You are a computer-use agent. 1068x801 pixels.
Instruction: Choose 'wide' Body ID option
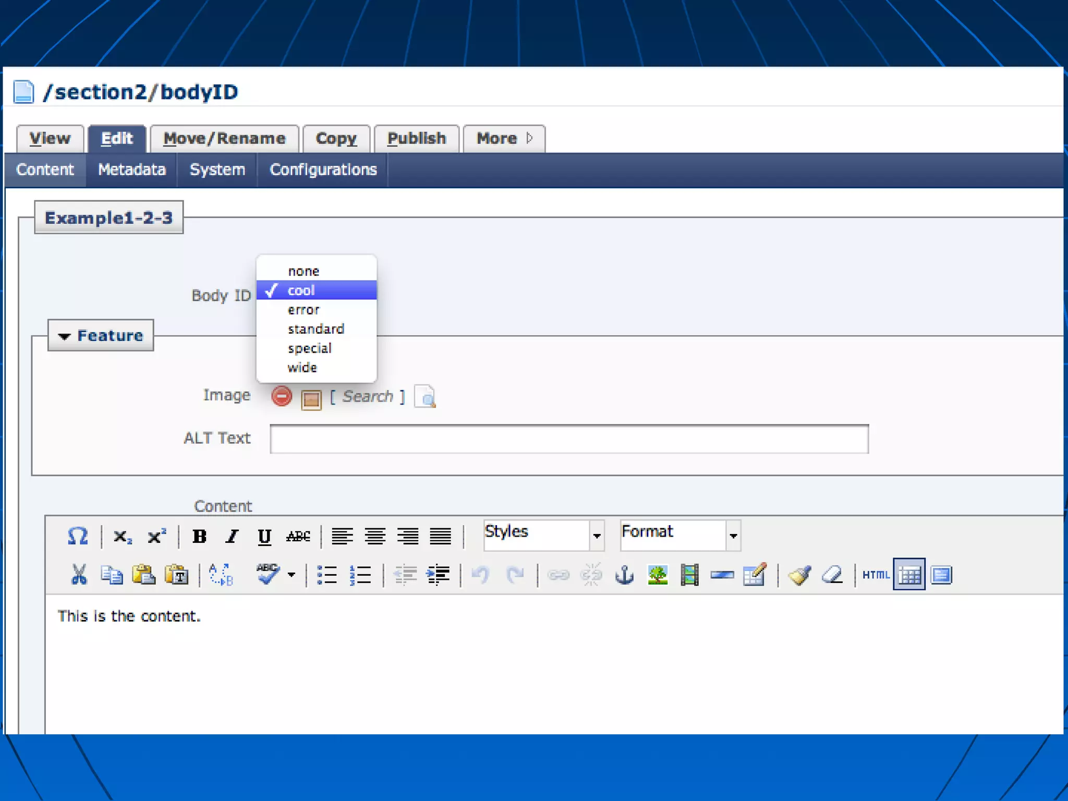(x=317, y=368)
